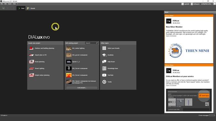Click the Youku label
Viewport: 216px width, 121px height.
[x=109, y=82]
